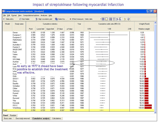Open the Analyses menu
The height and width of the screenshot is (124, 160).
tap(44, 15)
